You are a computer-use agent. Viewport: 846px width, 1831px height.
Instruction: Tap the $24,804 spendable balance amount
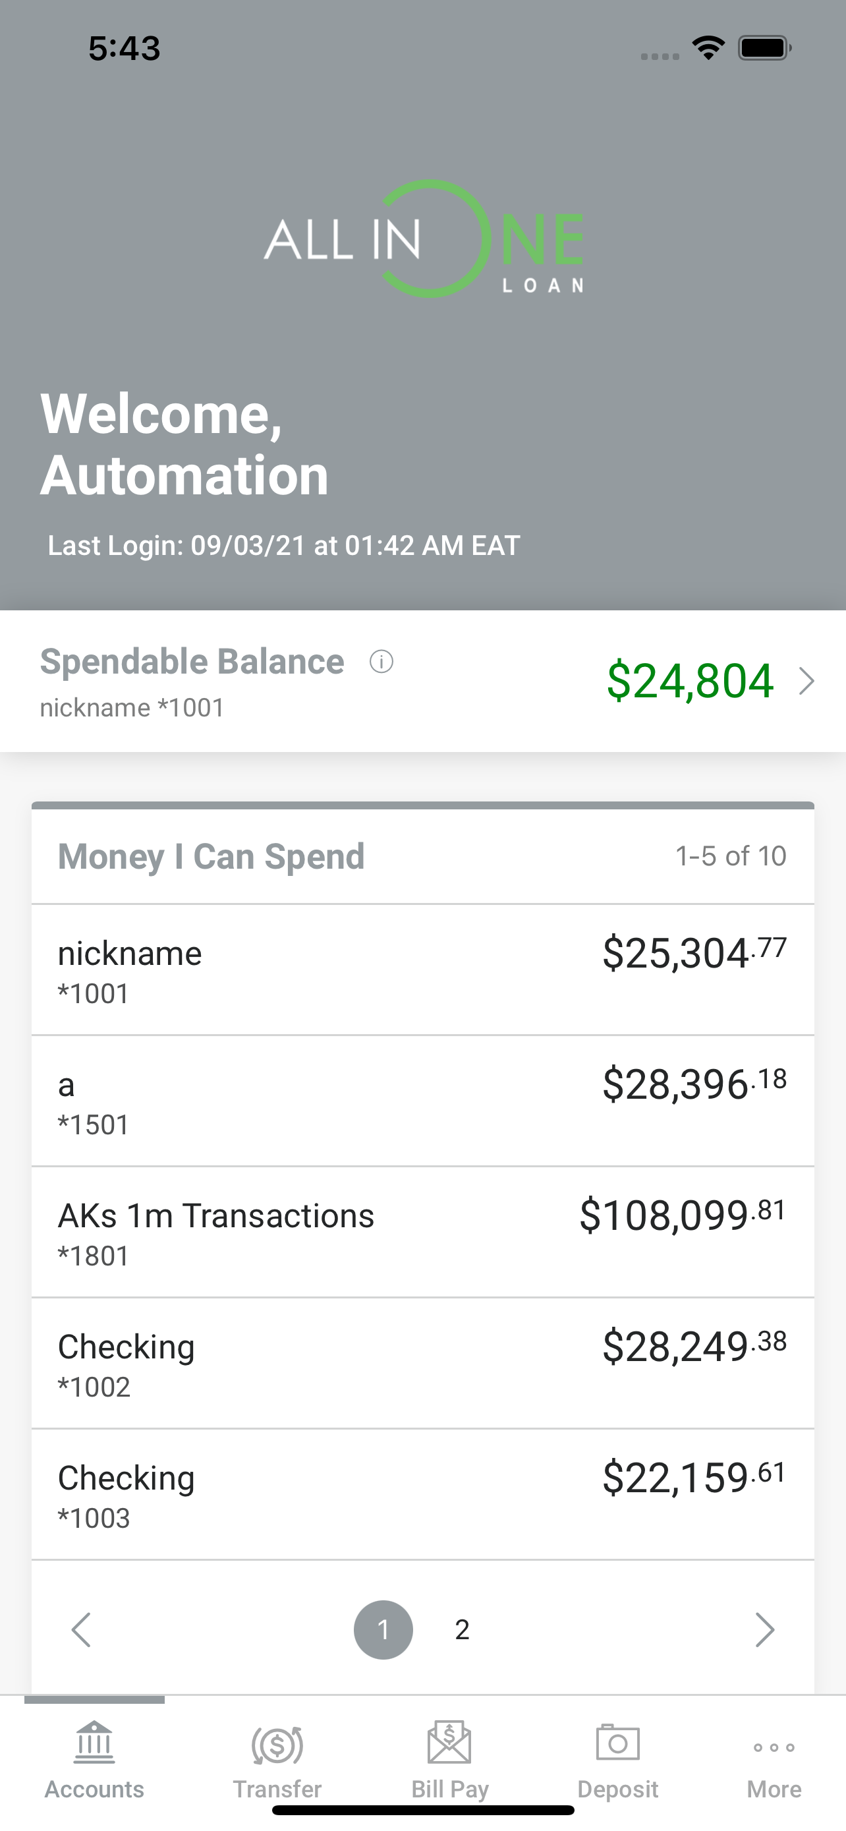(690, 681)
